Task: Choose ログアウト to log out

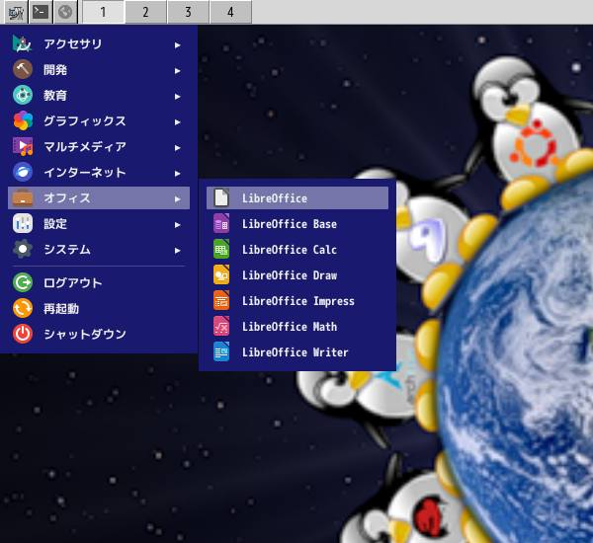Action: click(x=98, y=282)
